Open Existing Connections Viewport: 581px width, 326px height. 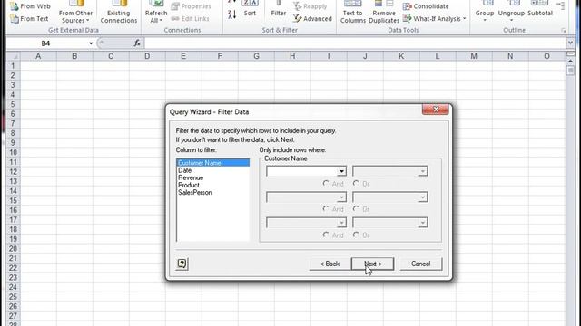coord(119,13)
